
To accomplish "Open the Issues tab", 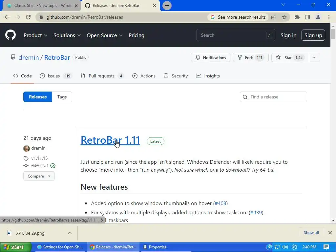I will click(x=56, y=76).
